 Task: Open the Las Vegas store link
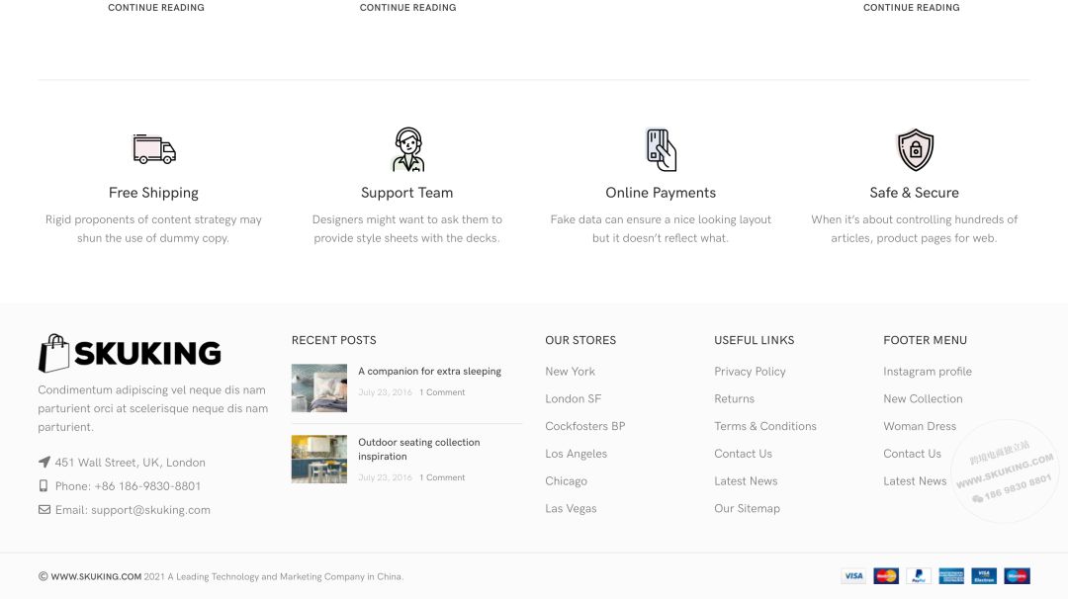(571, 508)
